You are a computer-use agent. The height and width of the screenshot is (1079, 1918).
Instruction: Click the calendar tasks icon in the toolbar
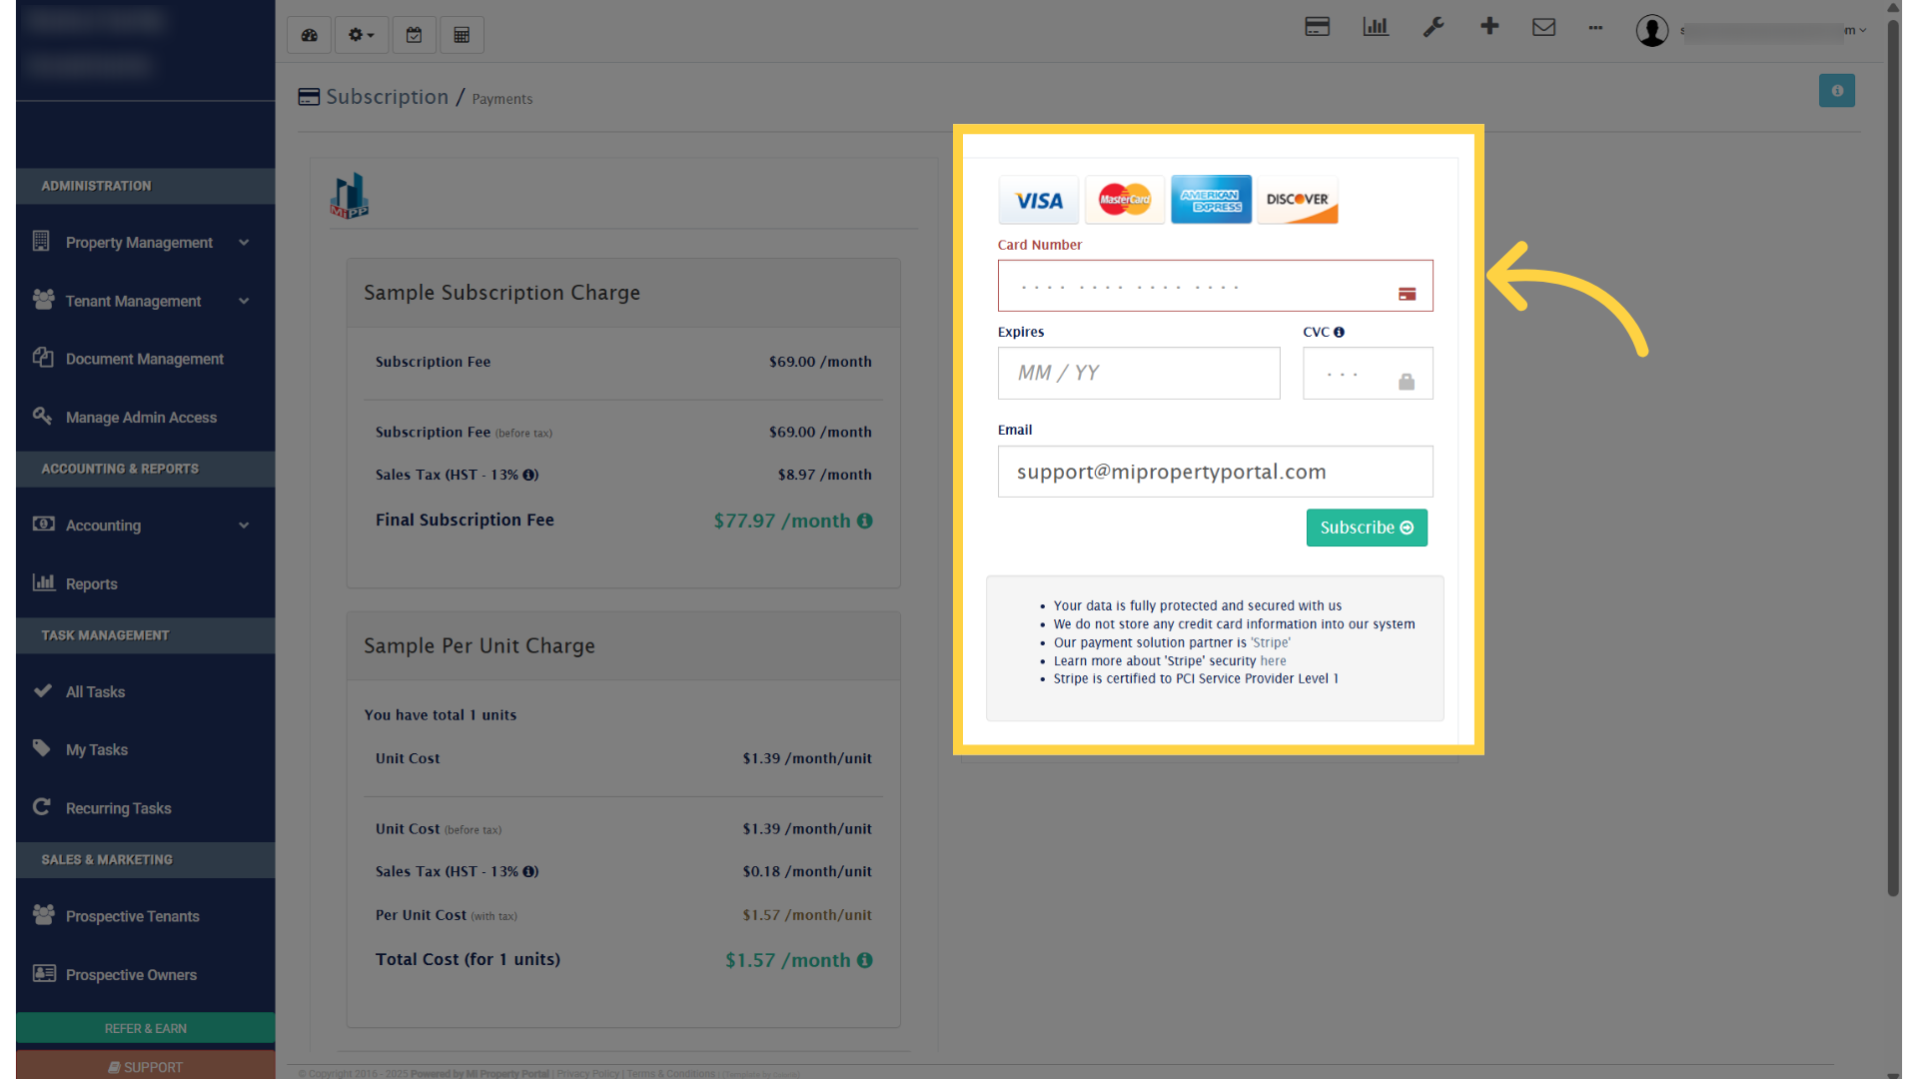pos(414,35)
